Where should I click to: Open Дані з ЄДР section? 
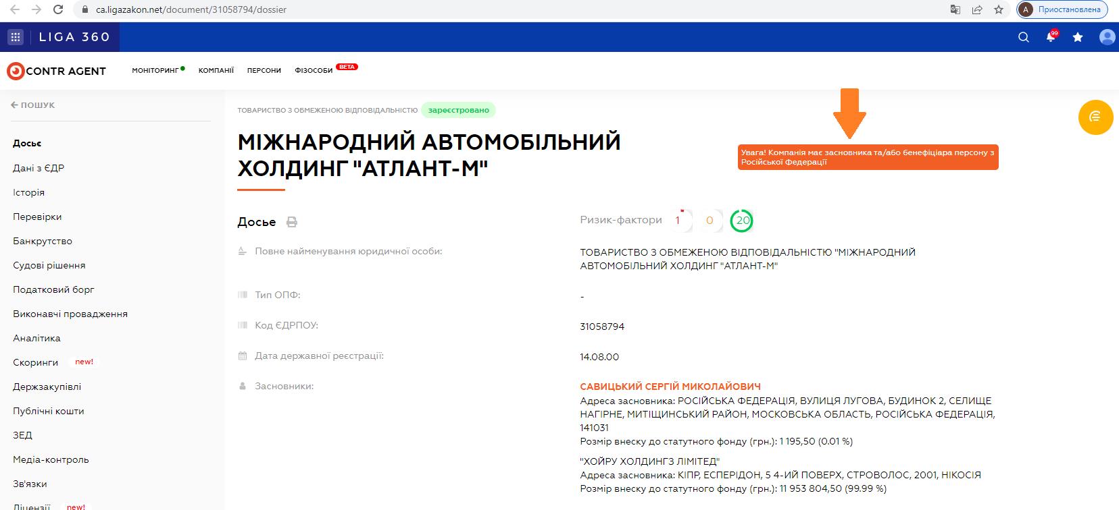[39, 168]
